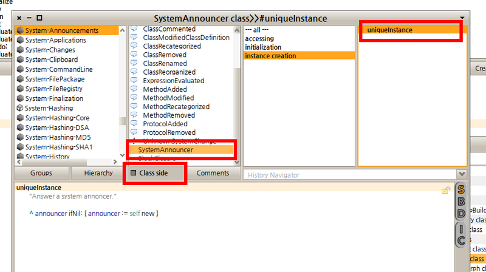486x272 pixels.
Task: Click the I side button
Action: coord(460,229)
